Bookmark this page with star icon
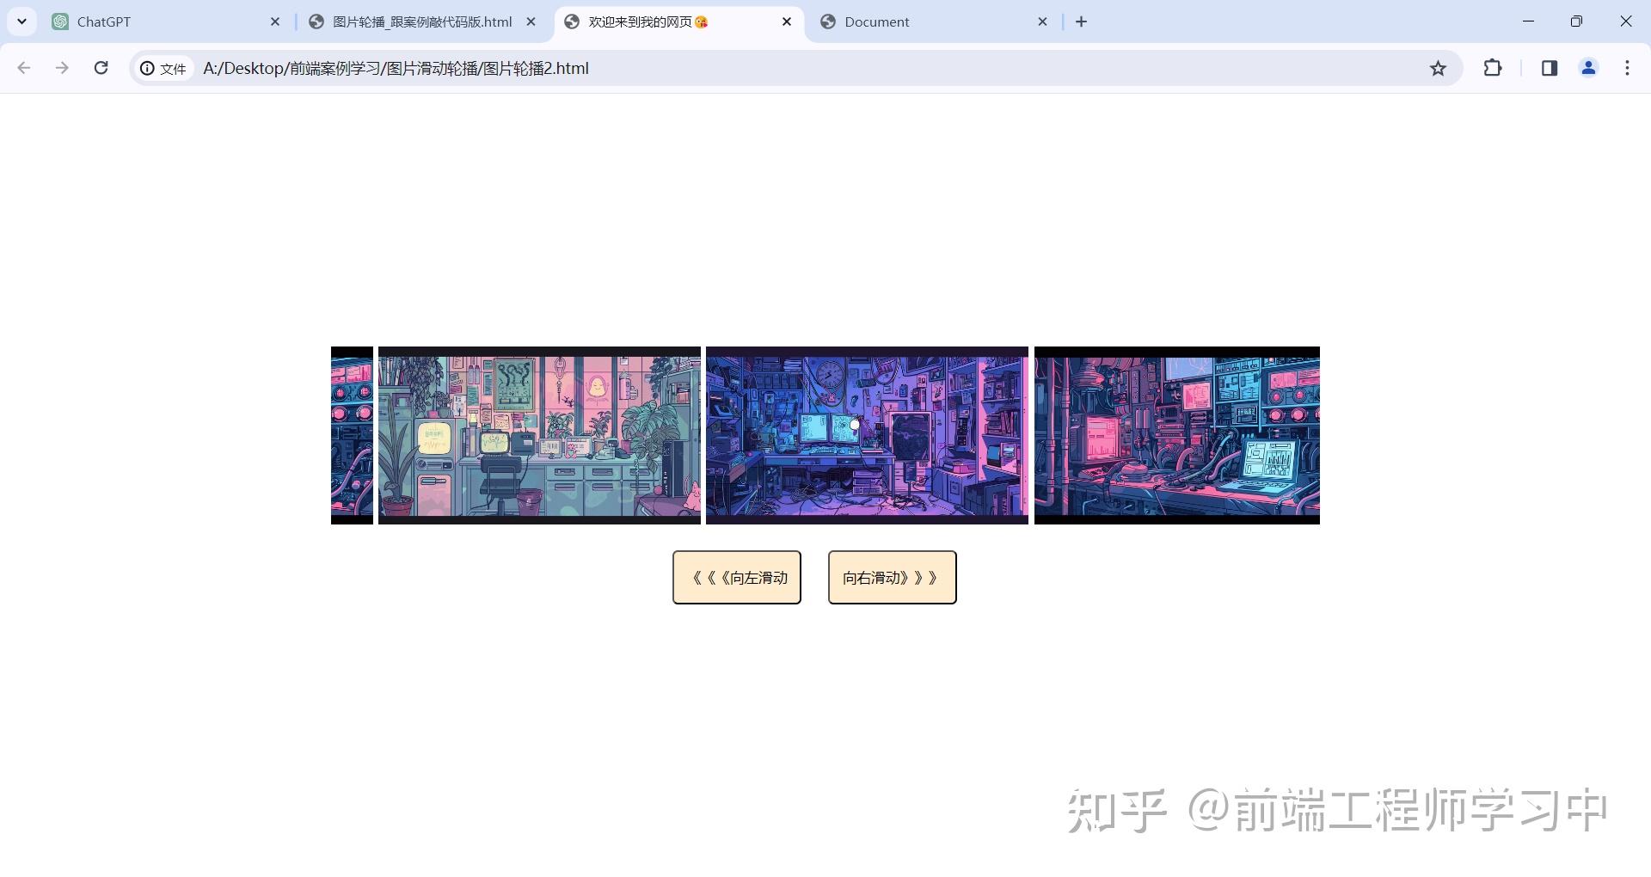Viewport: 1651px width, 877px height. 1438,69
